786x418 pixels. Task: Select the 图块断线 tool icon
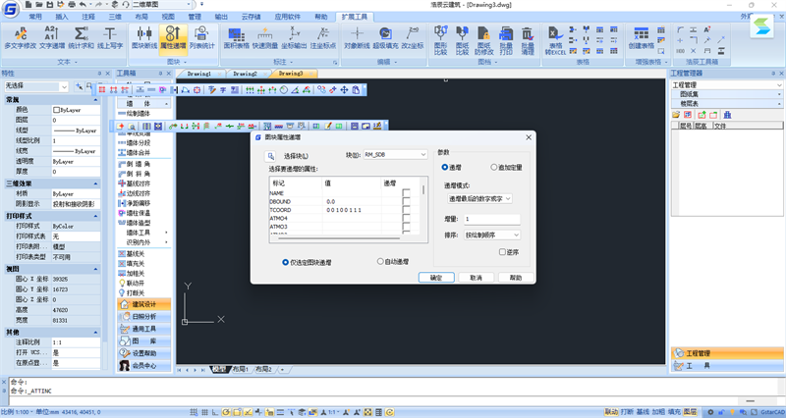click(x=144, y=33)
